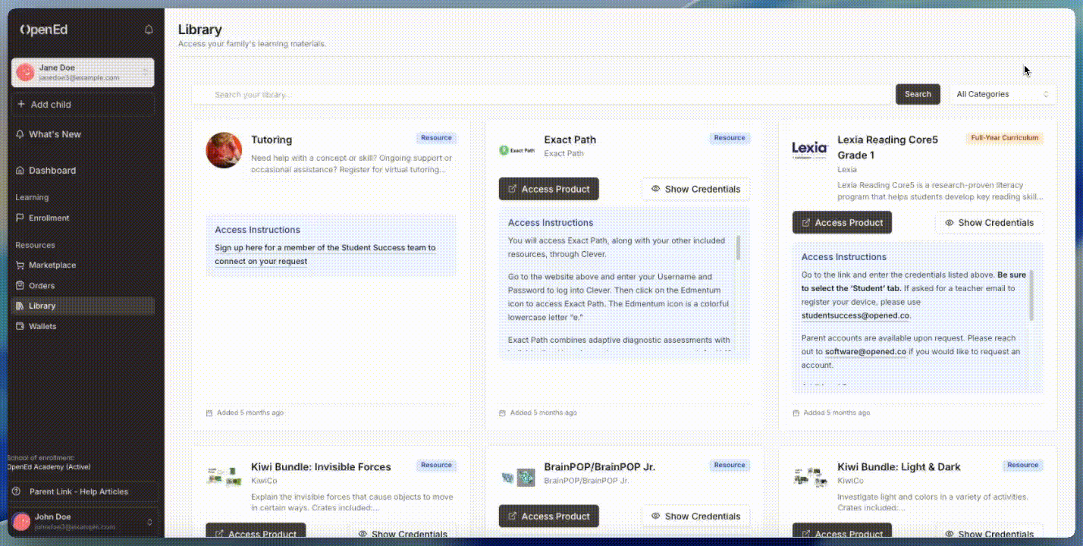1083x546 pixels.
Task: Show Credentials for BrainPOP/BrainPOP Jr.
Action: point(695,516)
